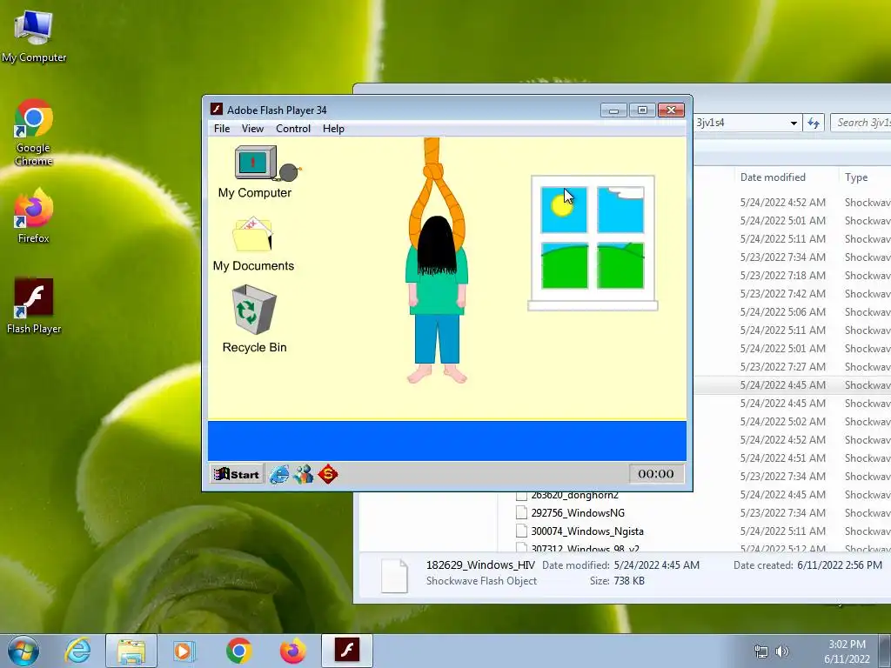
Task: Click the Date created value in details pane
Action: pyautogui.click(x=840, y=565)
